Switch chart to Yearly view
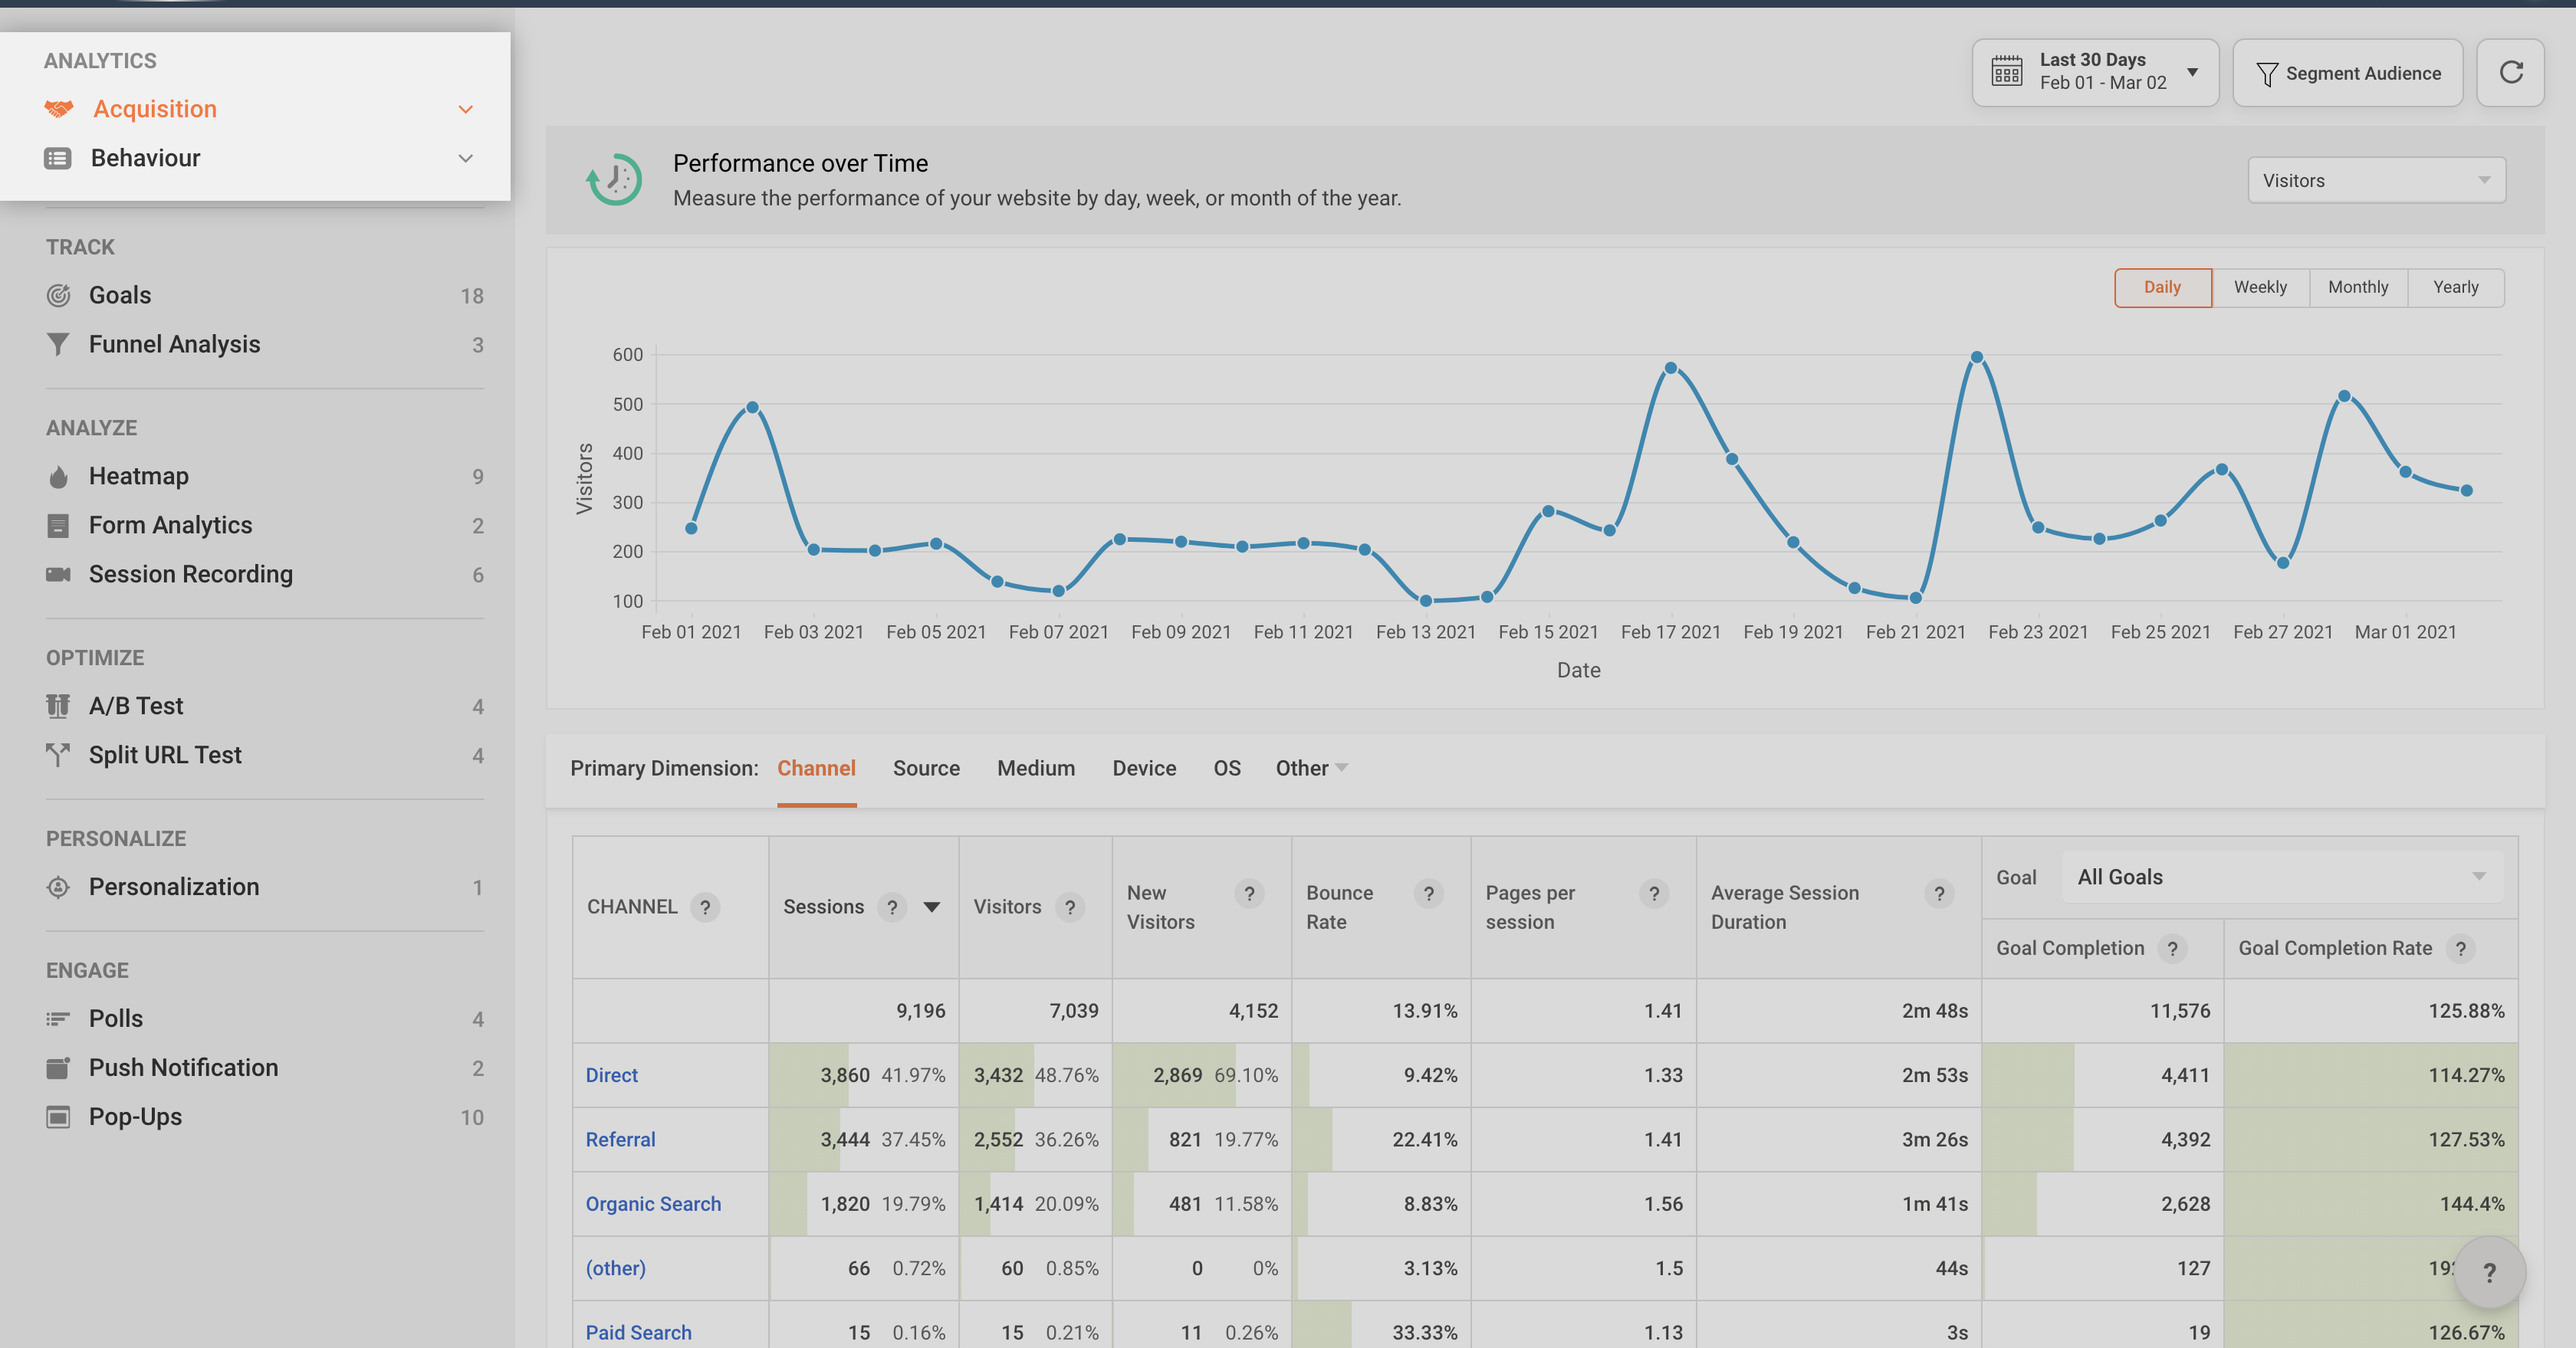This screenshot has height=1348, width=2576. [2455, 288]
